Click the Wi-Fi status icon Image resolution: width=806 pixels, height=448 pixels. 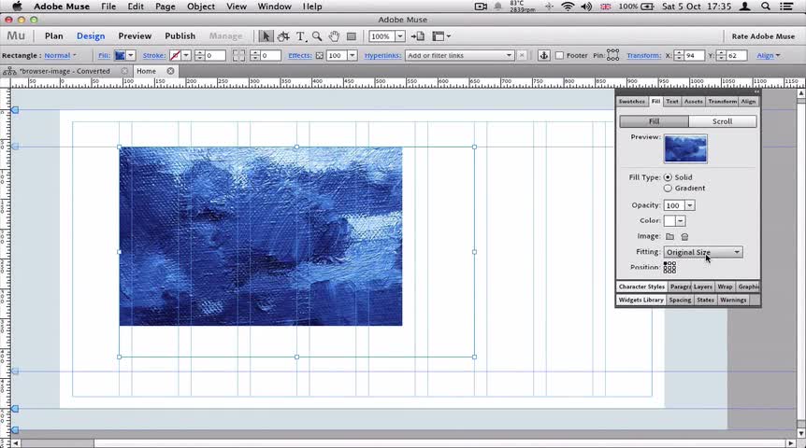coord(568,7)
